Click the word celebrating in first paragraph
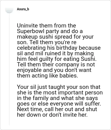The height and width of the screenshot is (130, 111). (31, 48)
